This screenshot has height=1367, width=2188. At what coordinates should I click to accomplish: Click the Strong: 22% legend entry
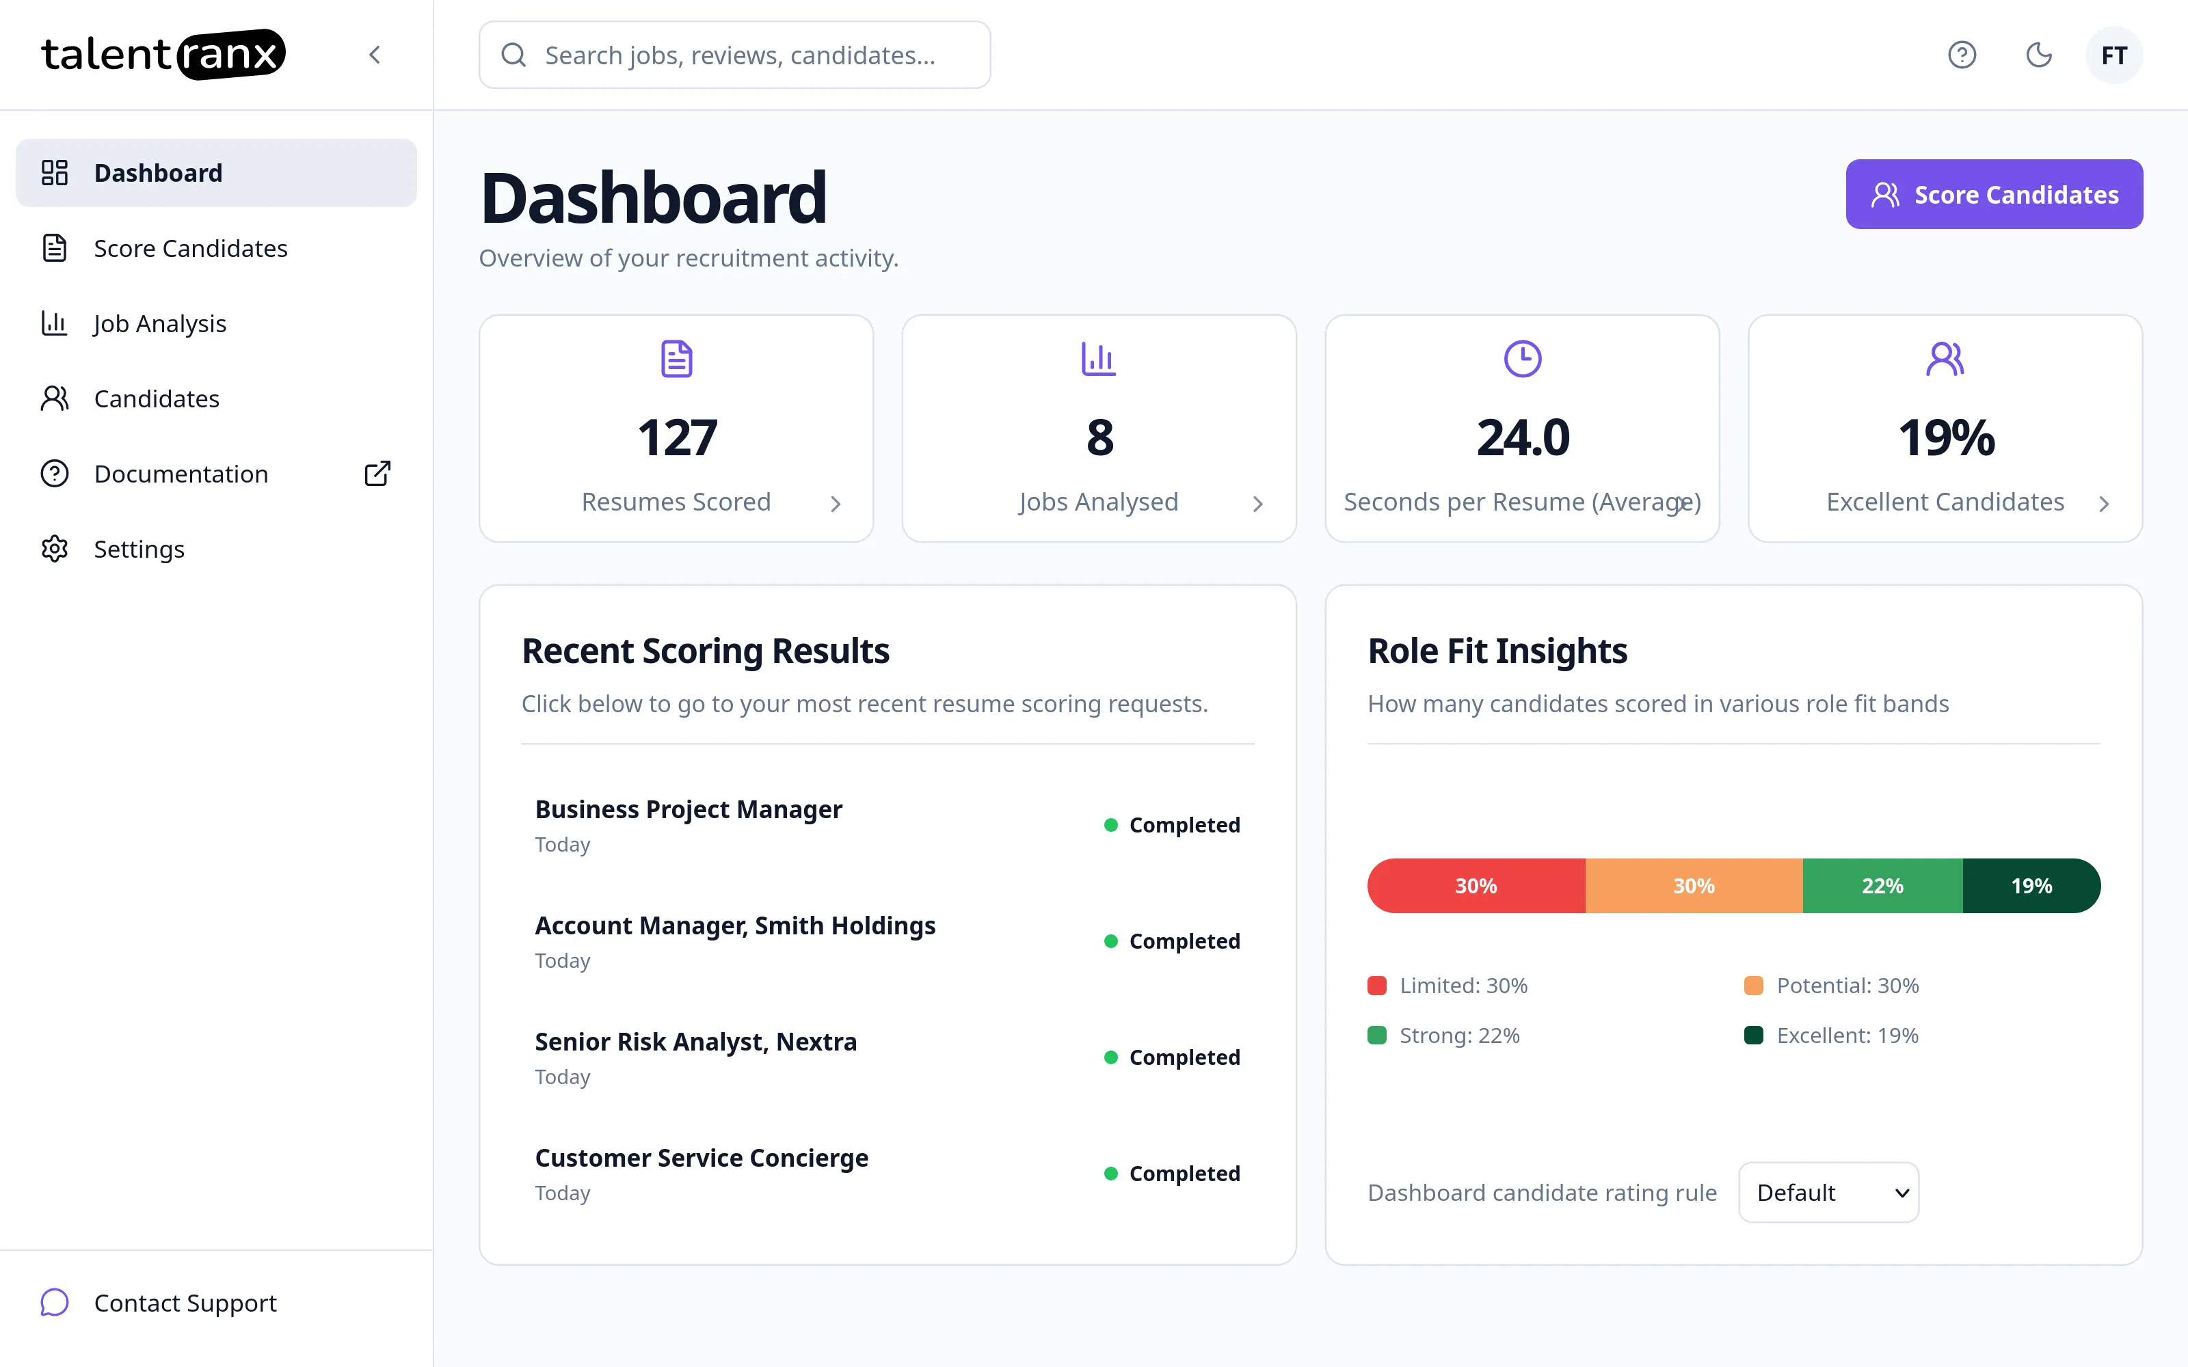[x=1444, y=1036]
